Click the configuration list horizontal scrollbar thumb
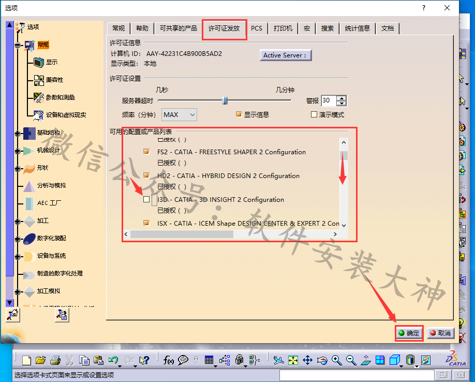The width and height of the screenshot is (475, 382). 182,234
